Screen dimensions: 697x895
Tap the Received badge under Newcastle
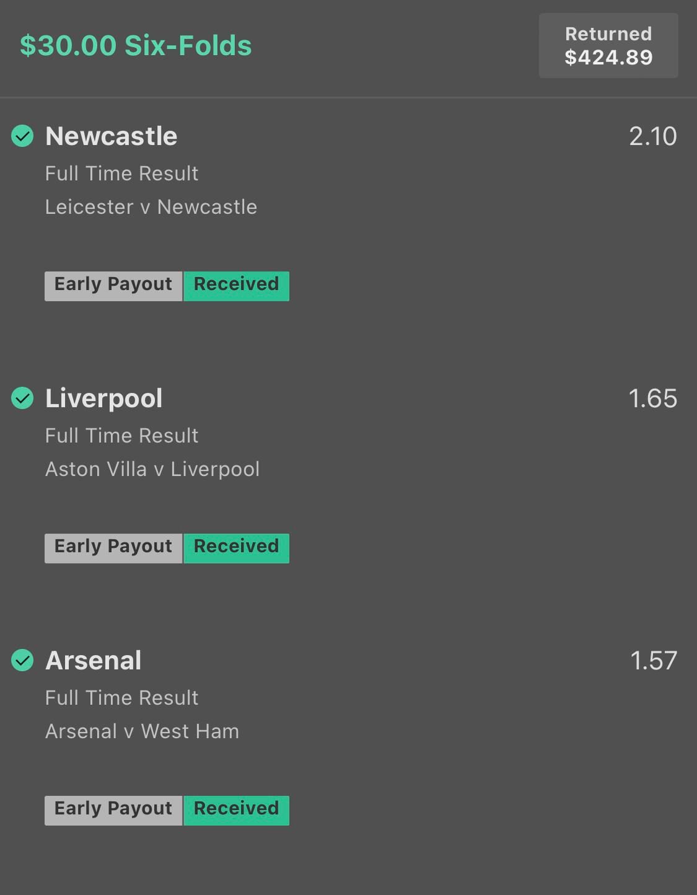[x=237, y=286]
